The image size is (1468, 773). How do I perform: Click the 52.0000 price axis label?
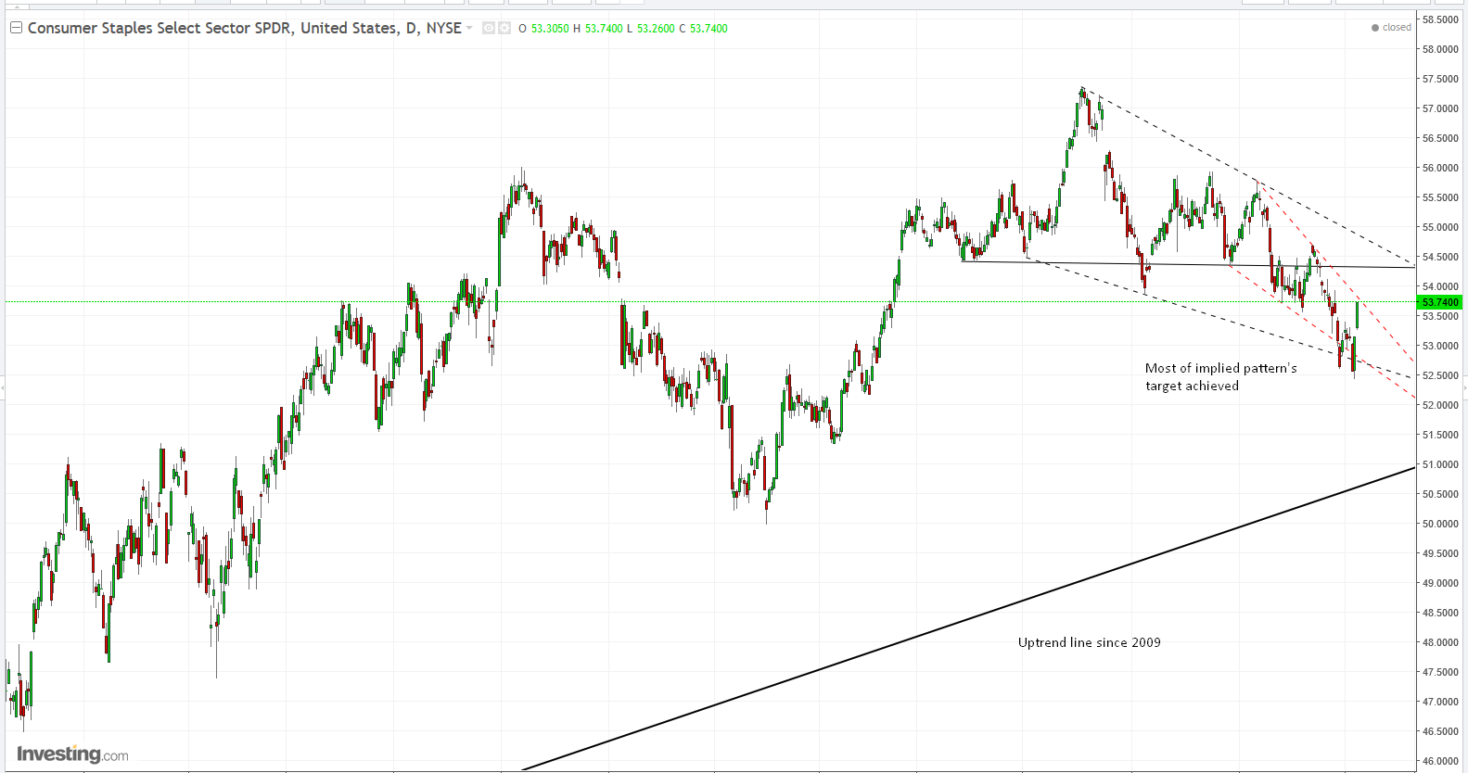(x=1440, y=405)
